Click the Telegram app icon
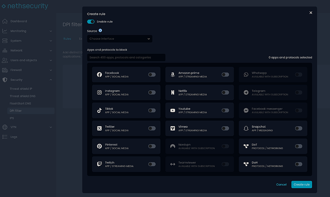Image resolution: width=330 pixels, height=197 pixels. pos(246,92)
